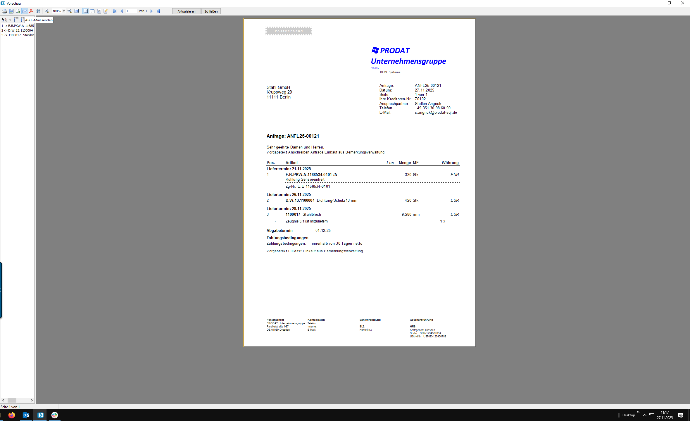Image resolution: width=690 pixels, height=421 pixels.
Task: Expand the A-Z sort options arrow
Action: click(10, 20)
